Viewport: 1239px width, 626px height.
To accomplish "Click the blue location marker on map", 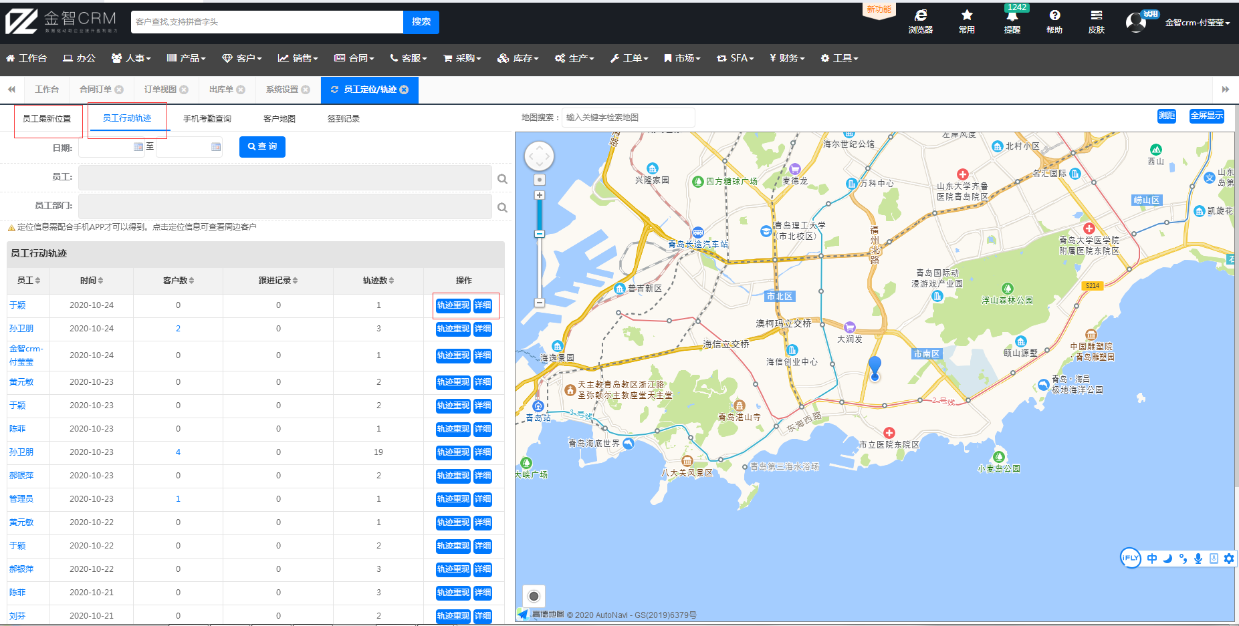I will (x=875, y=368).
